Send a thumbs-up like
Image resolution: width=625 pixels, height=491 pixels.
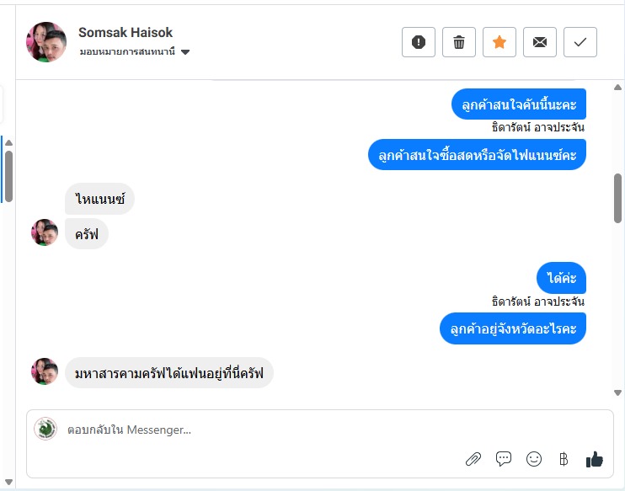595,459
